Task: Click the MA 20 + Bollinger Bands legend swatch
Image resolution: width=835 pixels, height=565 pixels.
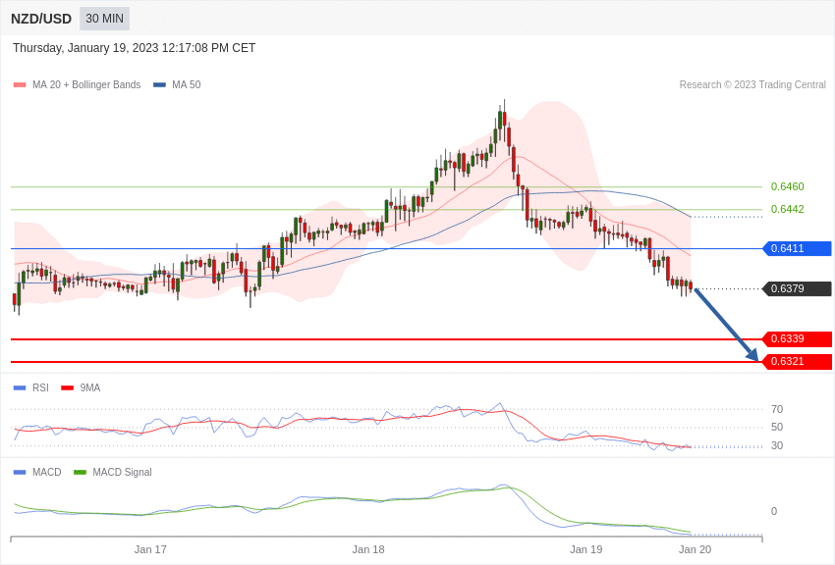Action: pos(20,84)
